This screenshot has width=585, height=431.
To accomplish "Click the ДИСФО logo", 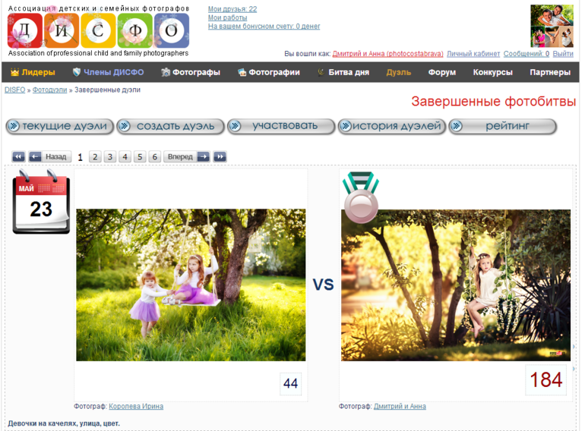I will [x=98, y=31].
